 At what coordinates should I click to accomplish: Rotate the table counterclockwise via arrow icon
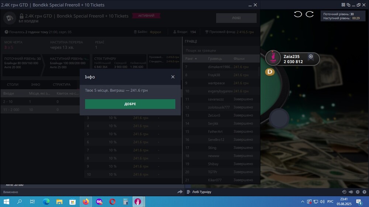tap(298, 14)
